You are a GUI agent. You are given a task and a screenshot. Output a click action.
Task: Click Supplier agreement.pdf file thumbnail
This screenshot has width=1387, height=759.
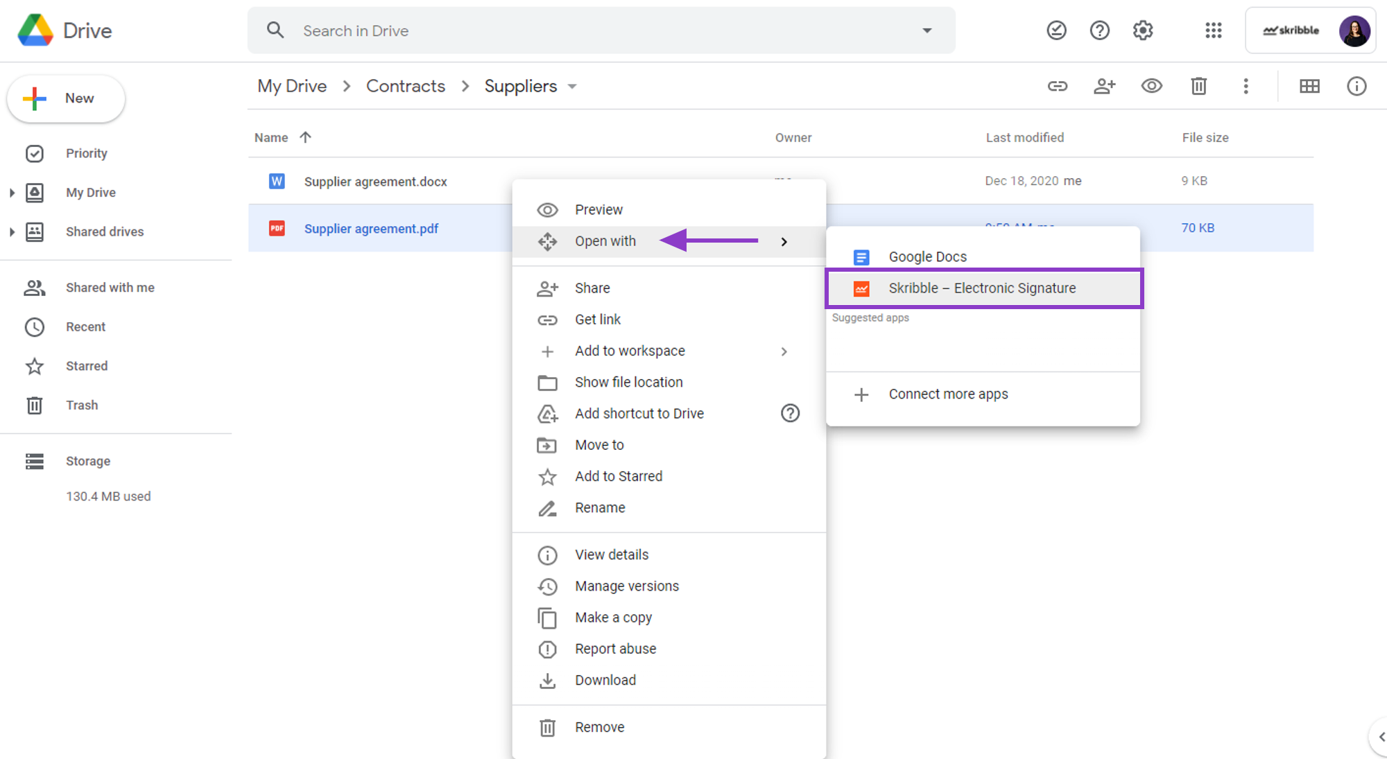coord(277,227)
